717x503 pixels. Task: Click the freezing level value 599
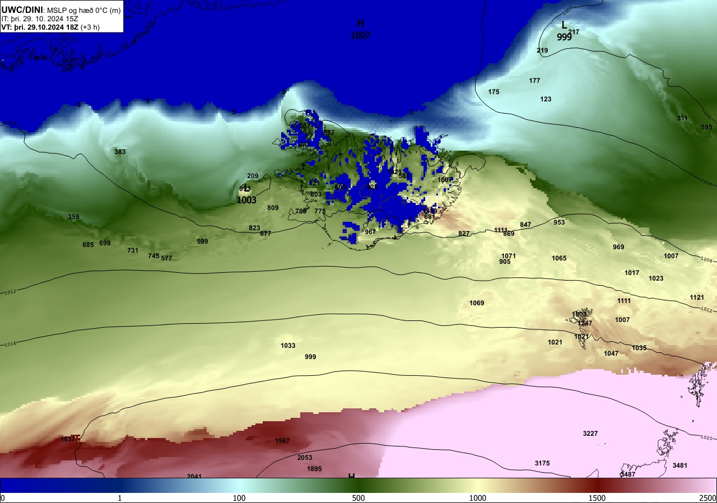tap(202, 241)
